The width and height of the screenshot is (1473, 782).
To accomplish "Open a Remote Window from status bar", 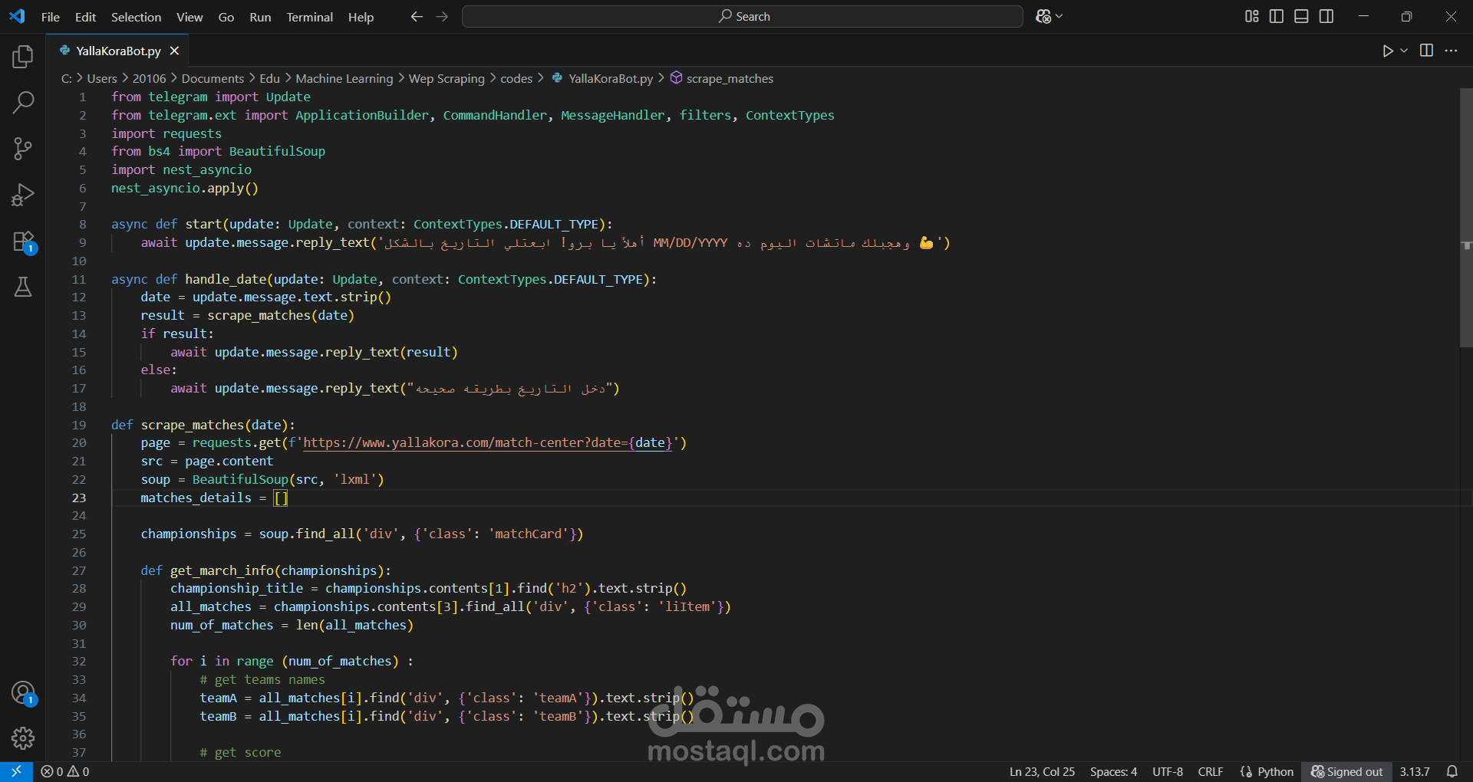I will (x=16, y=771).
